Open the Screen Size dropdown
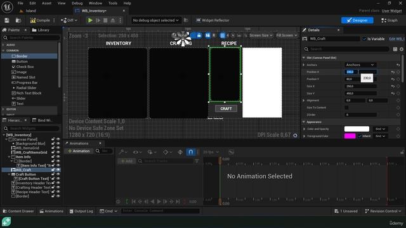Screen dimensions: 406x228 click(261, 35)
